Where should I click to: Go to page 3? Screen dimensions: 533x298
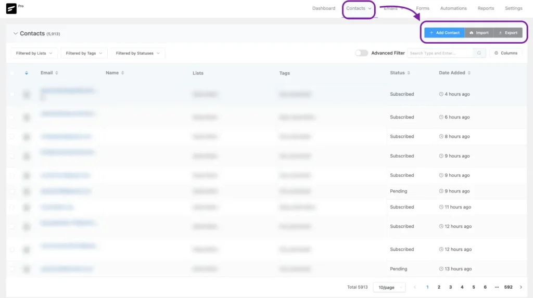(x=450, y=287)
